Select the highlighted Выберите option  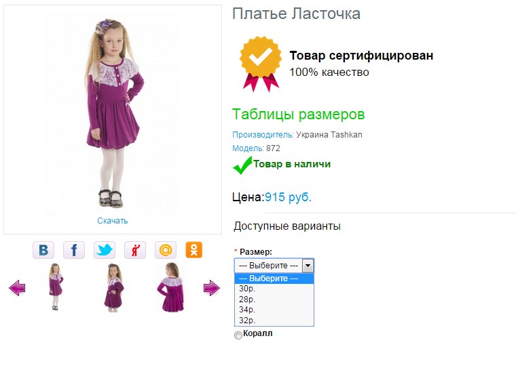click(x=274, y=278)
